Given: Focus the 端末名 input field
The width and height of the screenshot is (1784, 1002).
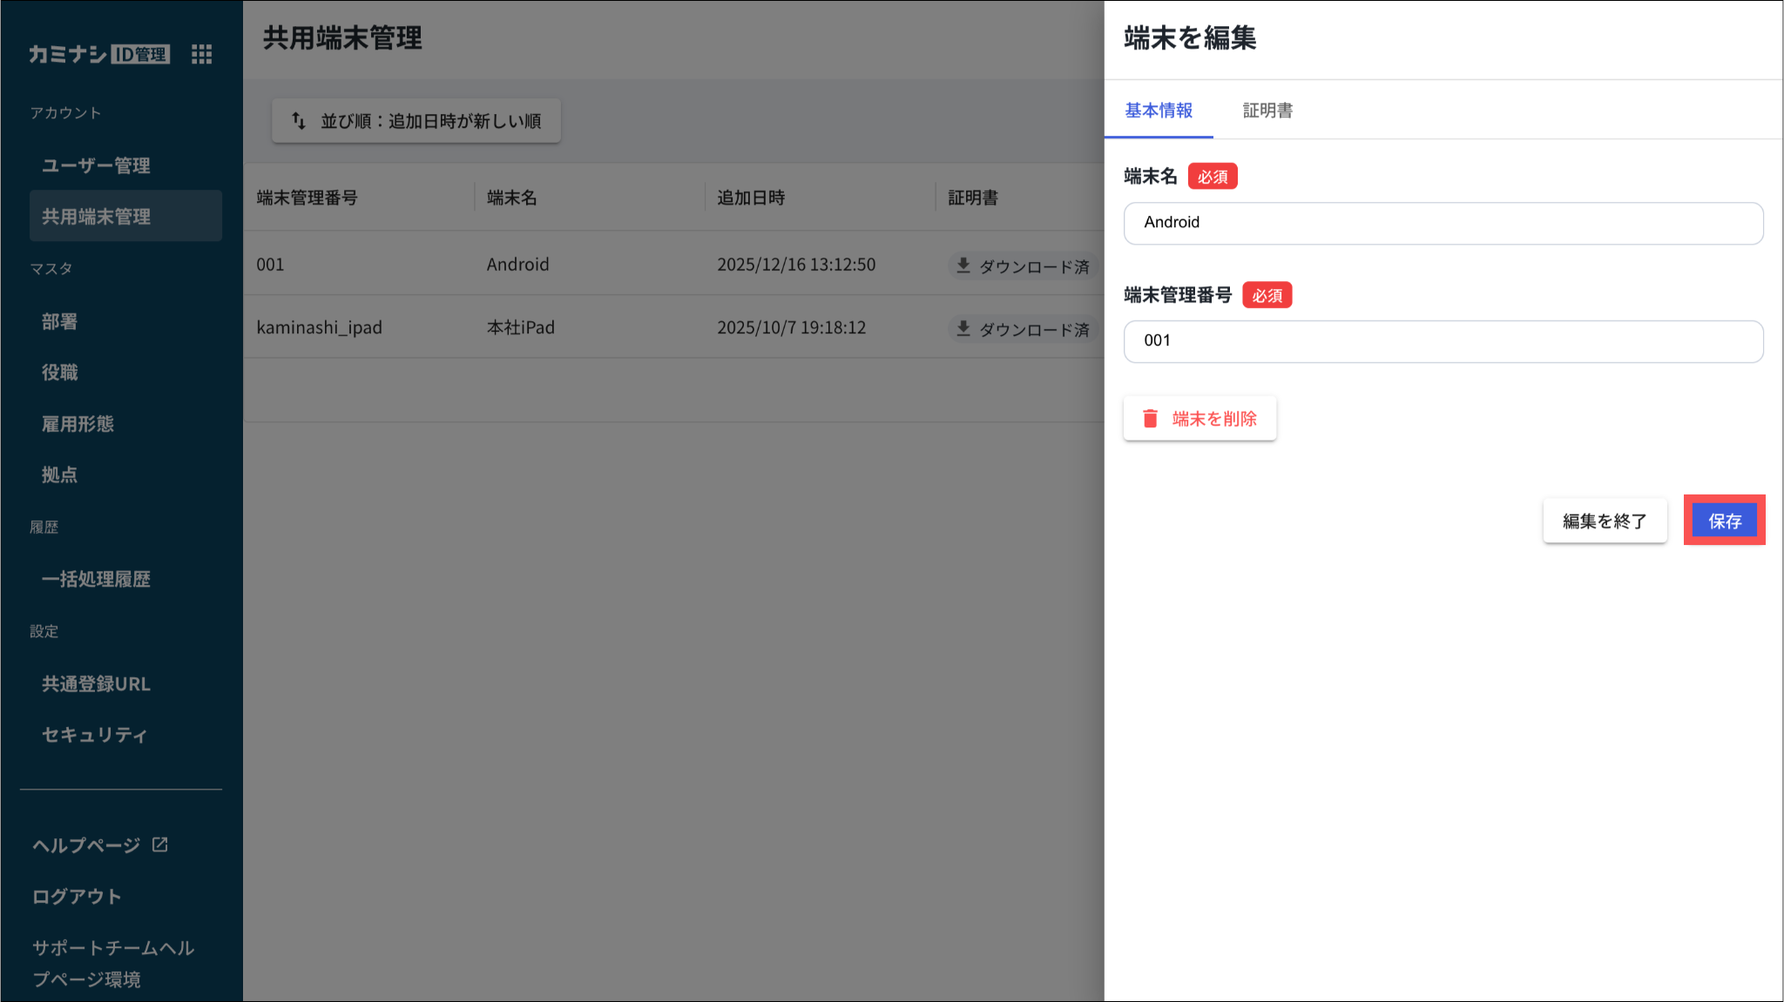Looking at the screenshot, I should [1443, 223].
